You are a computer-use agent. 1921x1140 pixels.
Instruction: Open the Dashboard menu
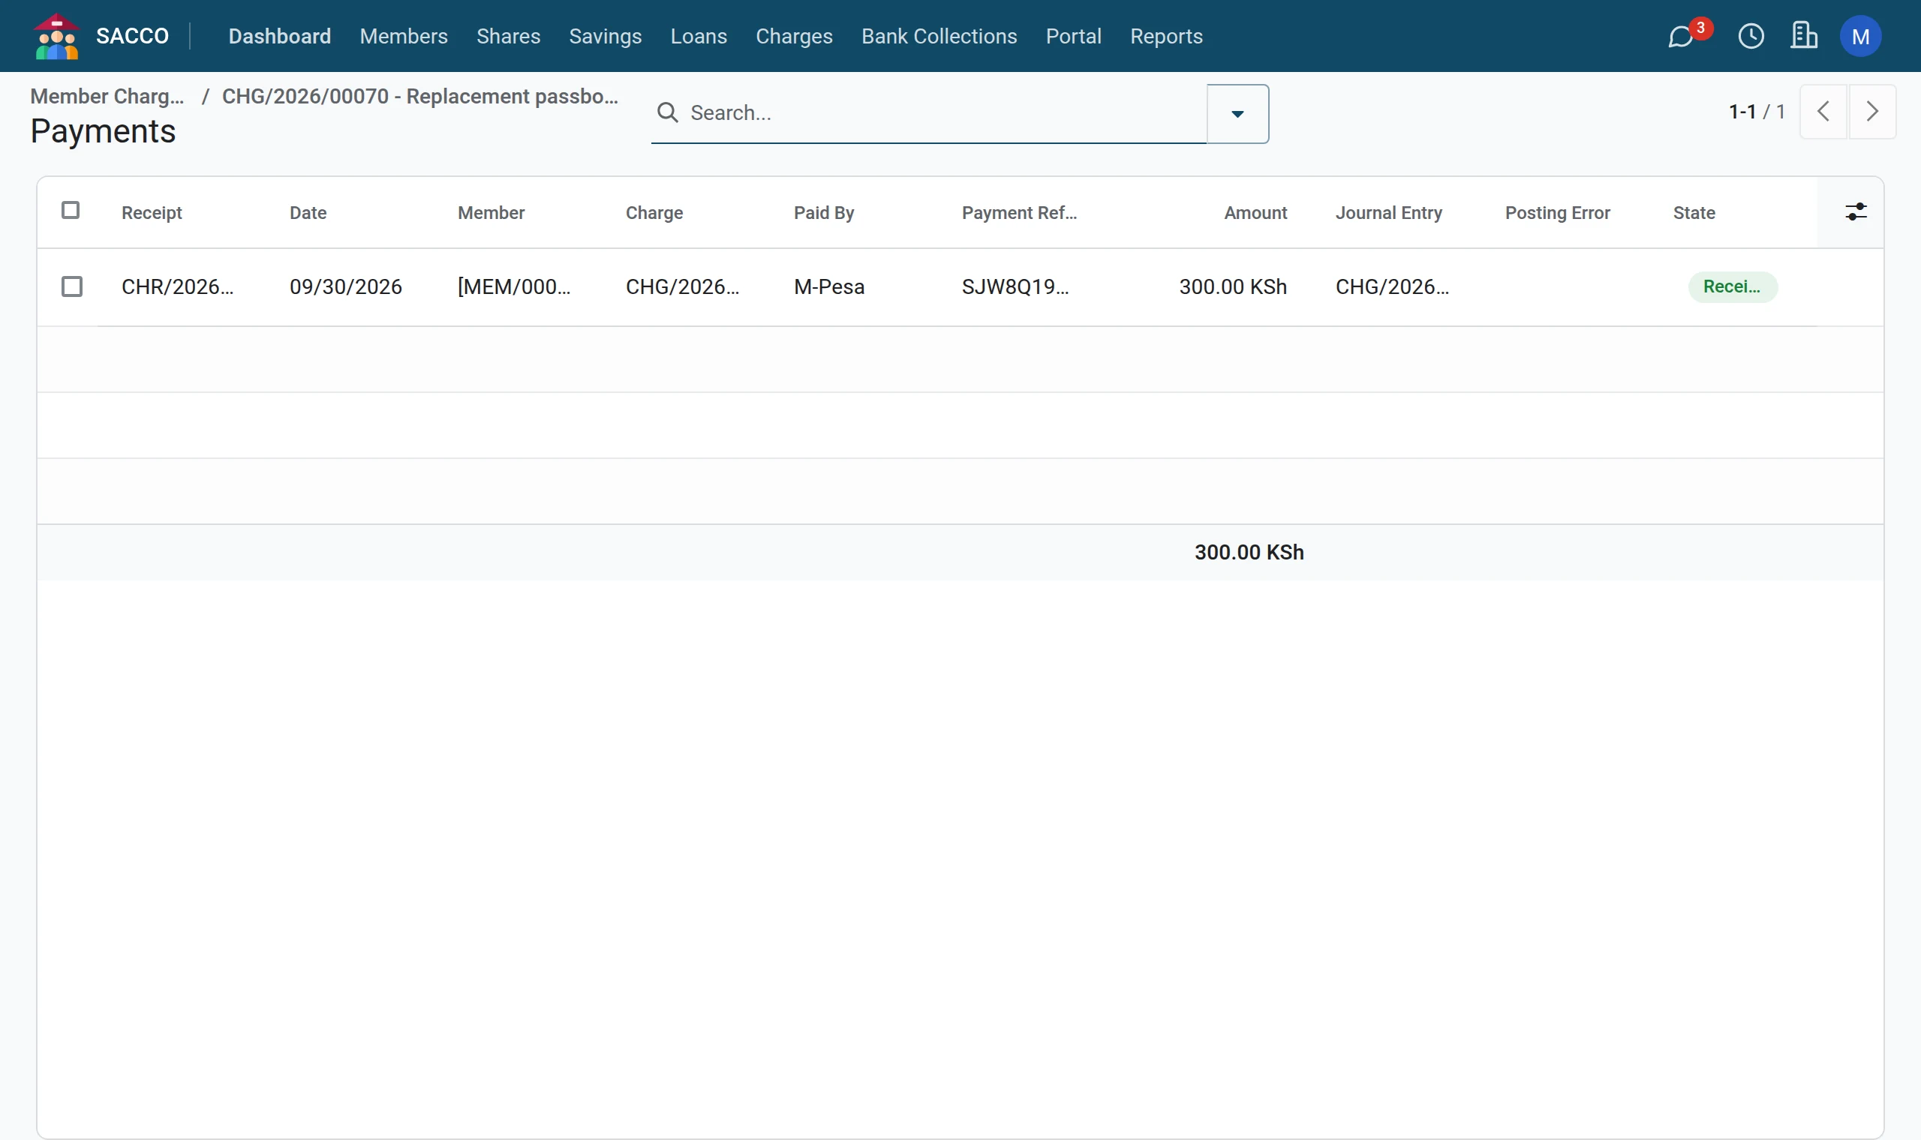280,36
